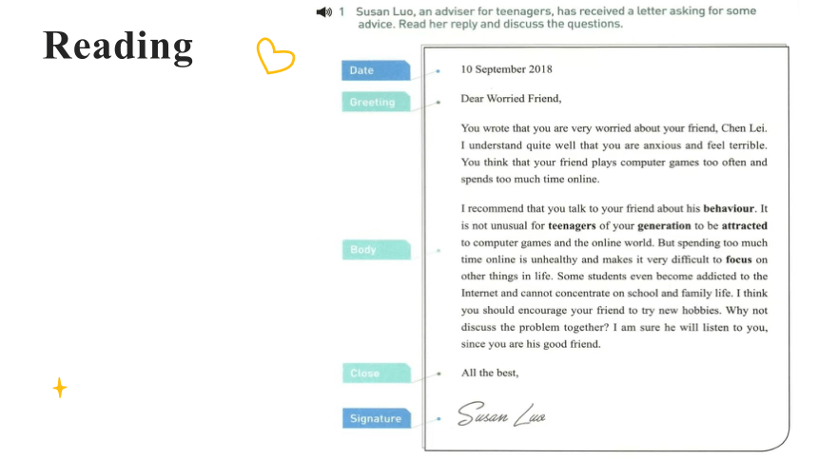Click the blue dot beside Signature label
This screenshot has width=818, height=460.
coord(438,419)
